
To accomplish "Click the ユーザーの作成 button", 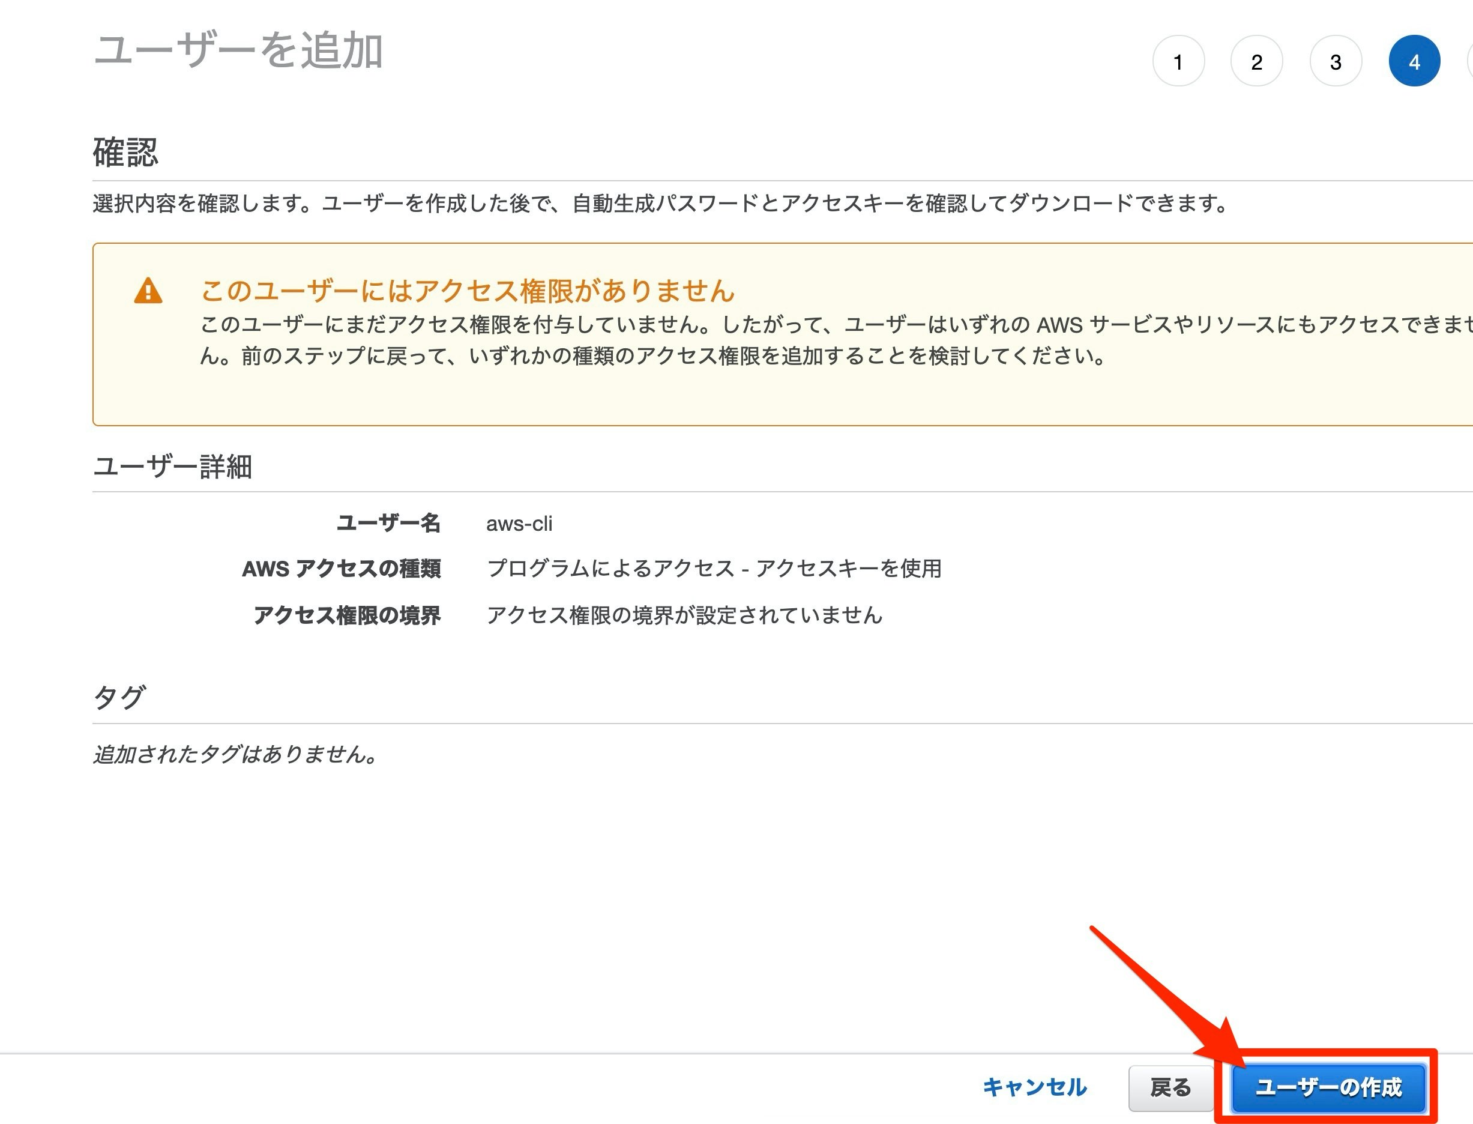I will [1328, 1087].
